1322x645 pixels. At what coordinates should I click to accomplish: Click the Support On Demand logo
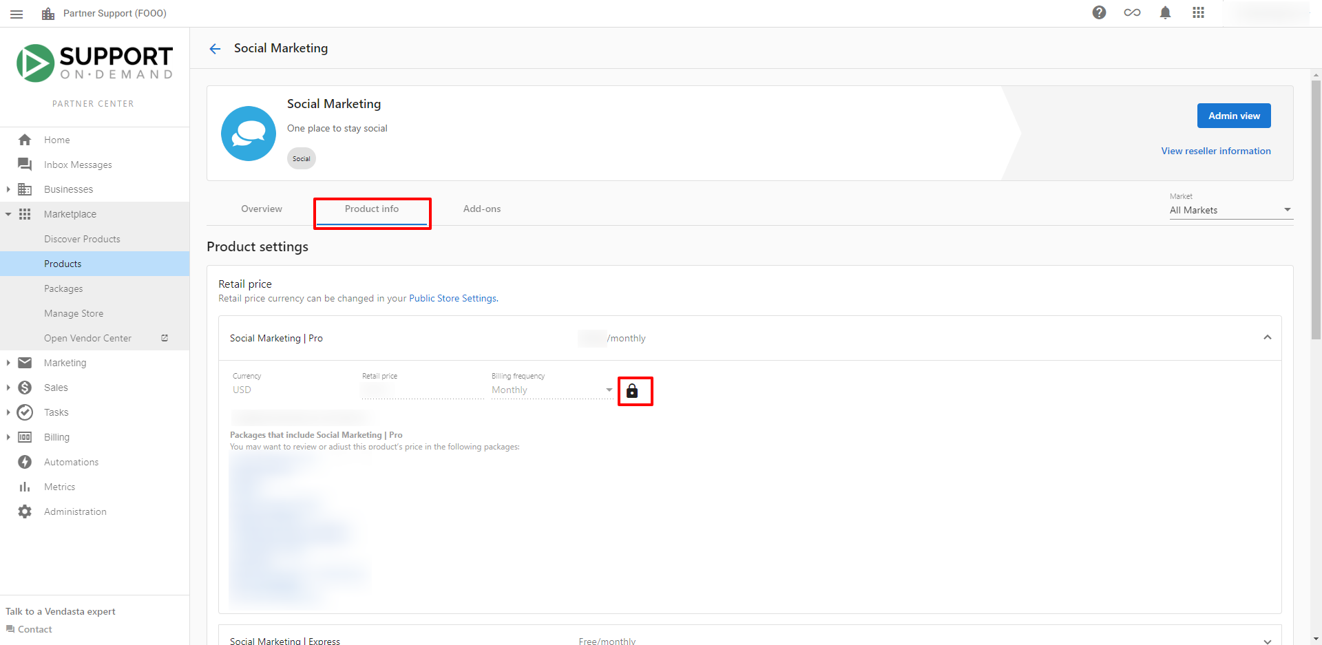point(94,63)
